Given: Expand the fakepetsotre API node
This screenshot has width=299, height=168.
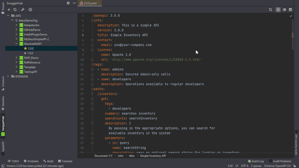Looking at the screenshot, I should (x=16, y=25).
